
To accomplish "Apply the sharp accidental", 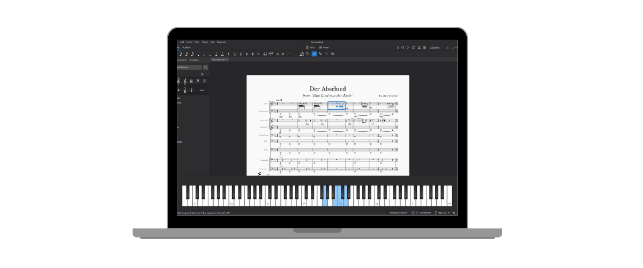I will (252, 54).
